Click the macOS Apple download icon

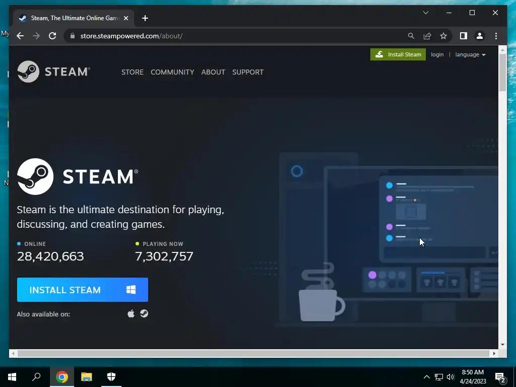click(131, 313)
